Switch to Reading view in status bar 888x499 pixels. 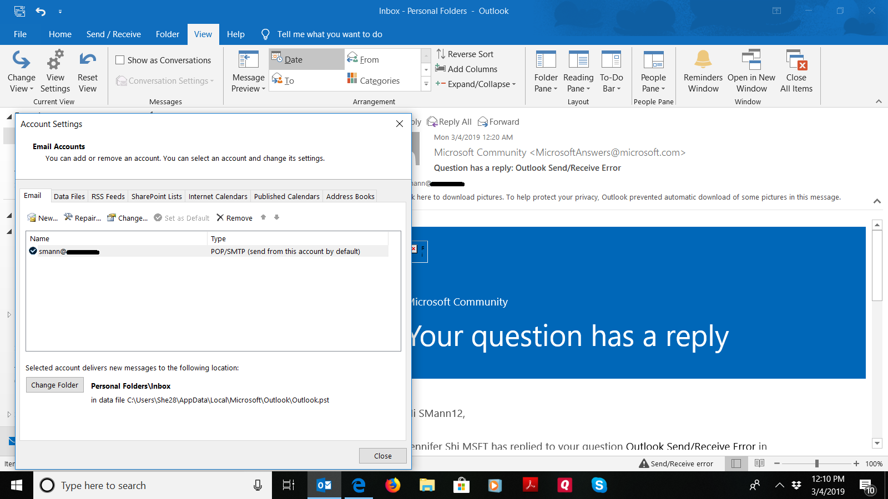pos(760,464)
